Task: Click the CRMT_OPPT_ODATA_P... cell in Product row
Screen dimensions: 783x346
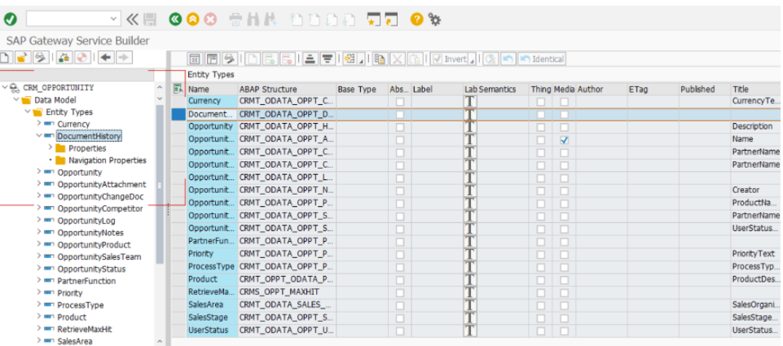Action: 287,279
